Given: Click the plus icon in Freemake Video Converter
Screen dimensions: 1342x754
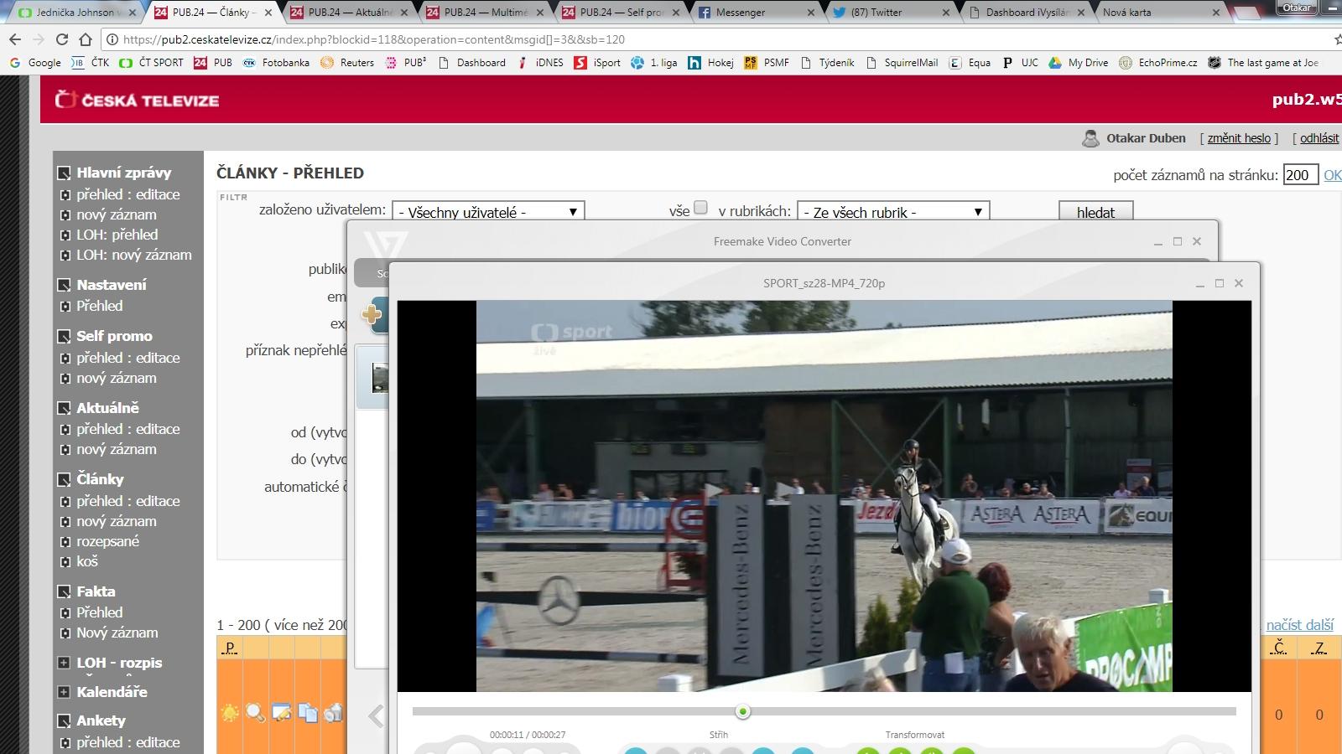Looking at the screenshot, I should point(372,314).
